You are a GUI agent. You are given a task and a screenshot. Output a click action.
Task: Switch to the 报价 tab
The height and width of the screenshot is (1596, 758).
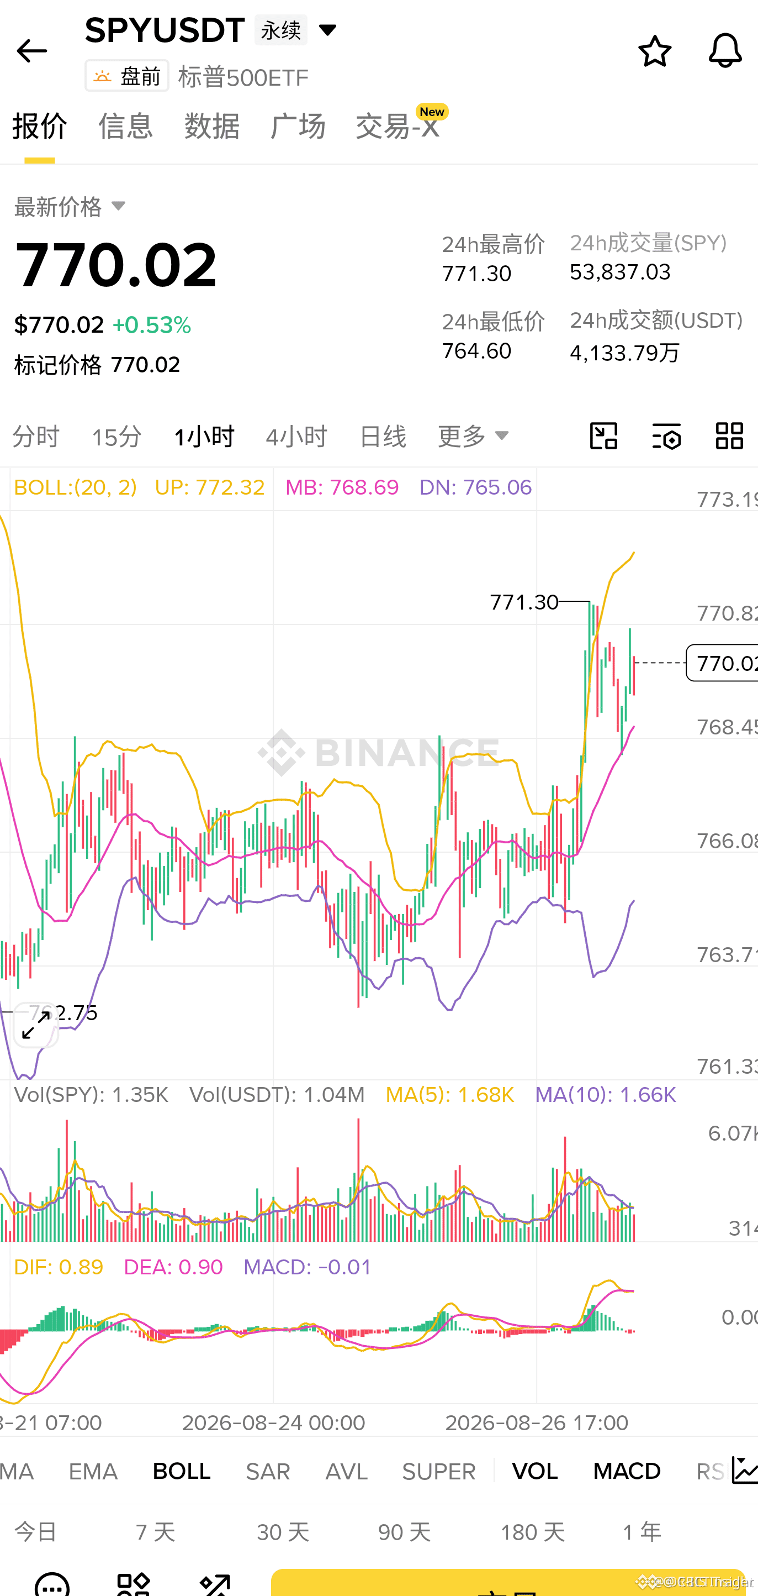(x=40, y=126)
